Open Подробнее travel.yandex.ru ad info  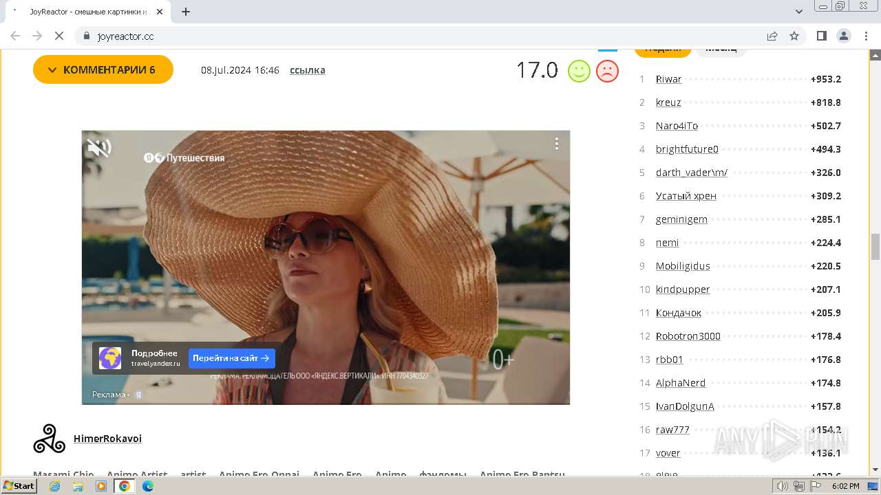click(156, 357)
